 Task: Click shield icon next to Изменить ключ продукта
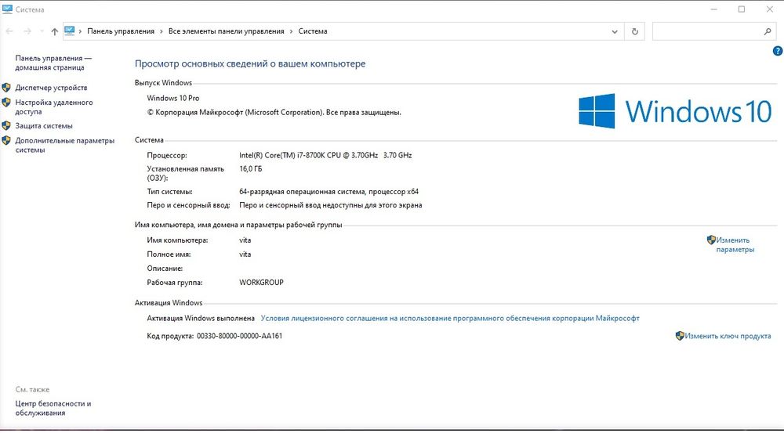coord(680,336)
